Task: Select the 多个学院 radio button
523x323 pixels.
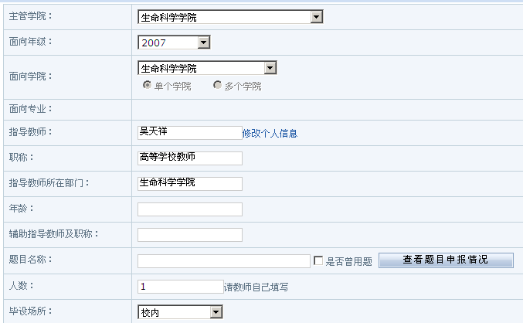Action: coord(218,85)
